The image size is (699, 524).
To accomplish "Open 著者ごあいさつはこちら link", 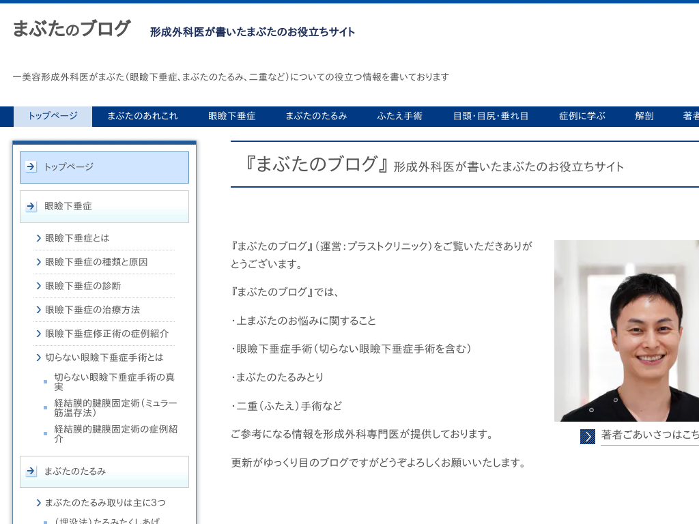I will click(x=649, y=436).
